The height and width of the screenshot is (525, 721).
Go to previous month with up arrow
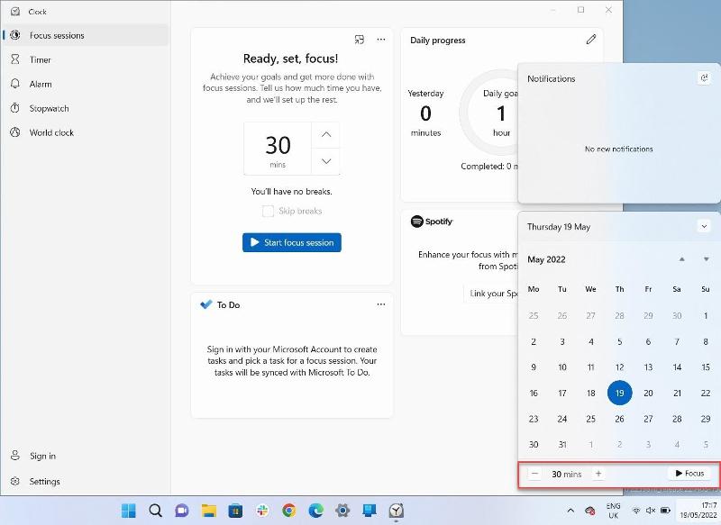682,259
